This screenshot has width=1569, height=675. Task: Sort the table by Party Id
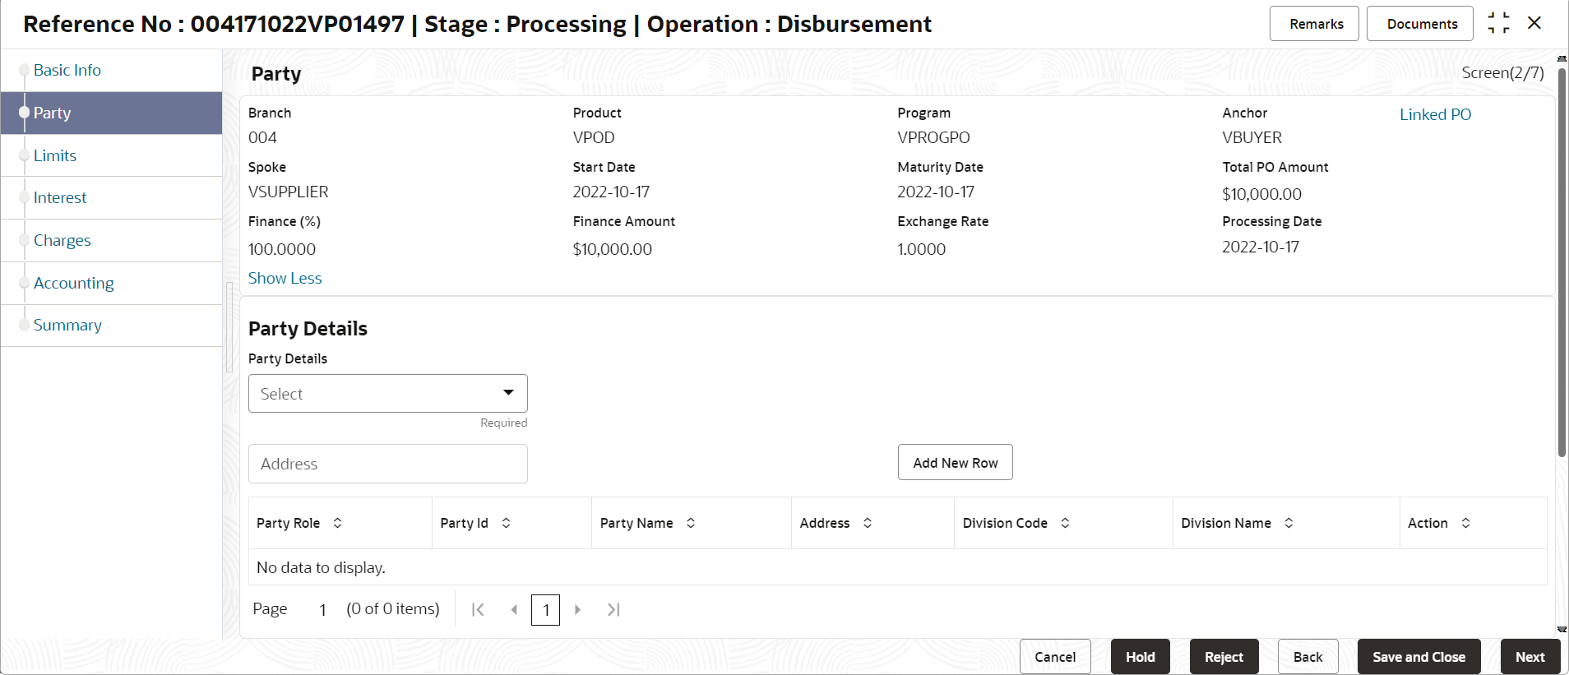pyautogui.click(x=506, y=523)
